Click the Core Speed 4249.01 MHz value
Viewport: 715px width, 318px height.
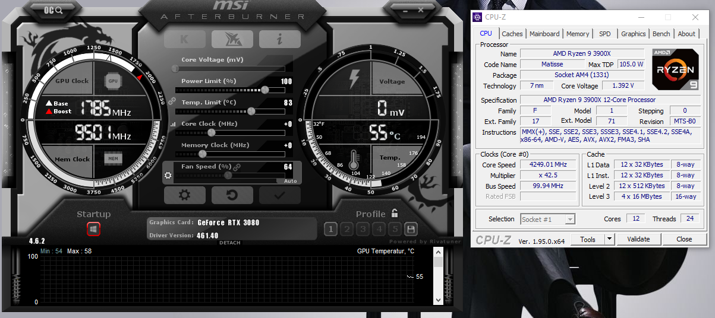[x=547, y=164]
